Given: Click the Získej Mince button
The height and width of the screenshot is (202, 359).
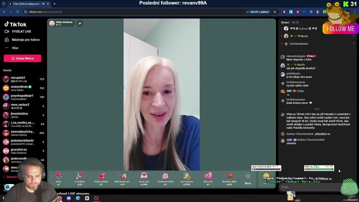Looking at the screenshot, I should coord(22,58).
